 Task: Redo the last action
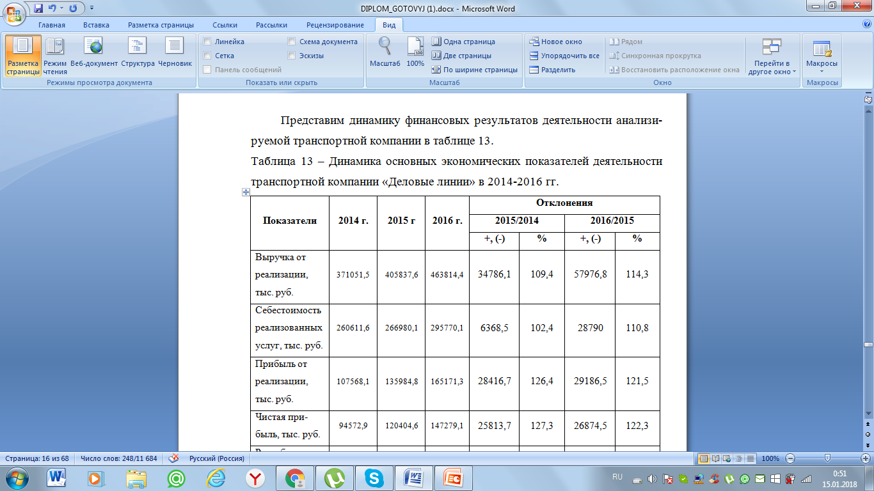pos(72,8)
